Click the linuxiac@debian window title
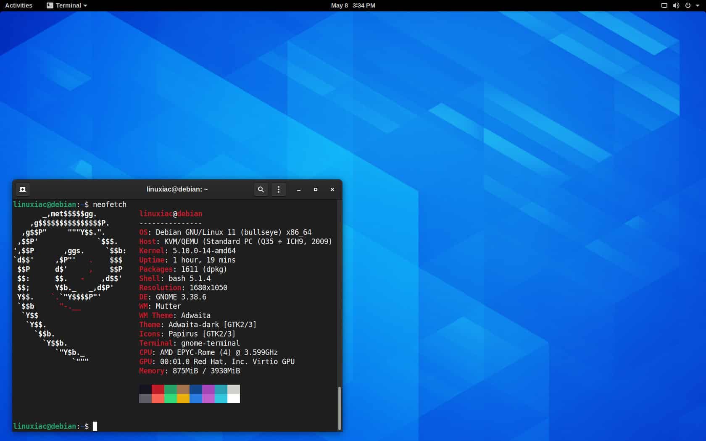This screenshot has width=706, height=441. pos(176,189)
